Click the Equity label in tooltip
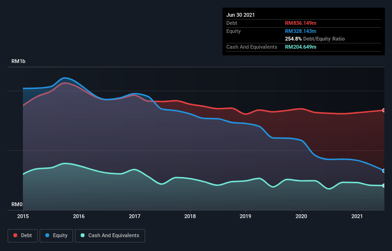The image size is (392, 251). pos(233,31)
